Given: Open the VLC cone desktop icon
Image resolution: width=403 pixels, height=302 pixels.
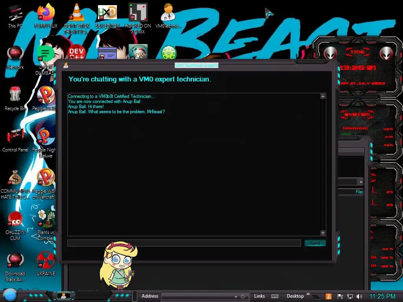Looking at the screenshot, I should tap(77, 18).
